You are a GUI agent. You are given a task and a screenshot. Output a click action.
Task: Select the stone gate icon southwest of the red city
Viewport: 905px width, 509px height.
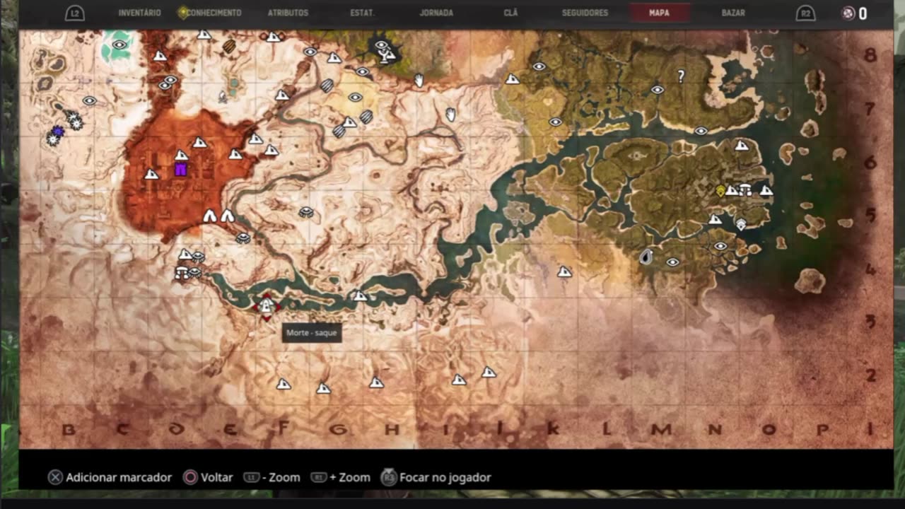click(x=182, y=273)
